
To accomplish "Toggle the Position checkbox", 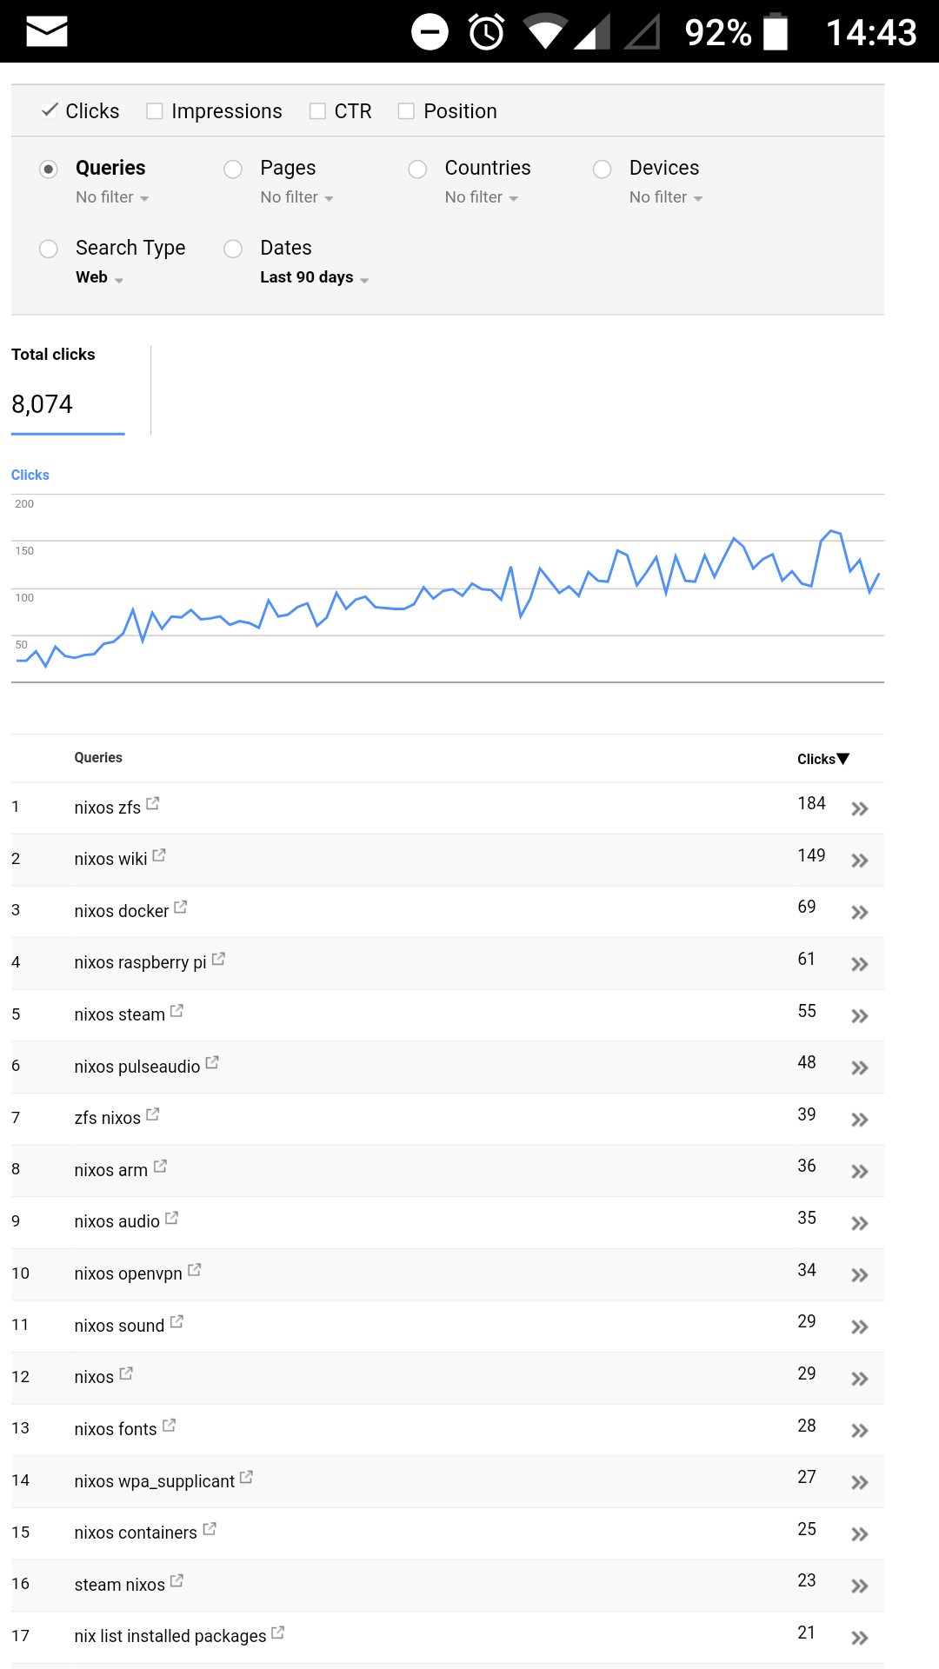I will coord(406,111).
